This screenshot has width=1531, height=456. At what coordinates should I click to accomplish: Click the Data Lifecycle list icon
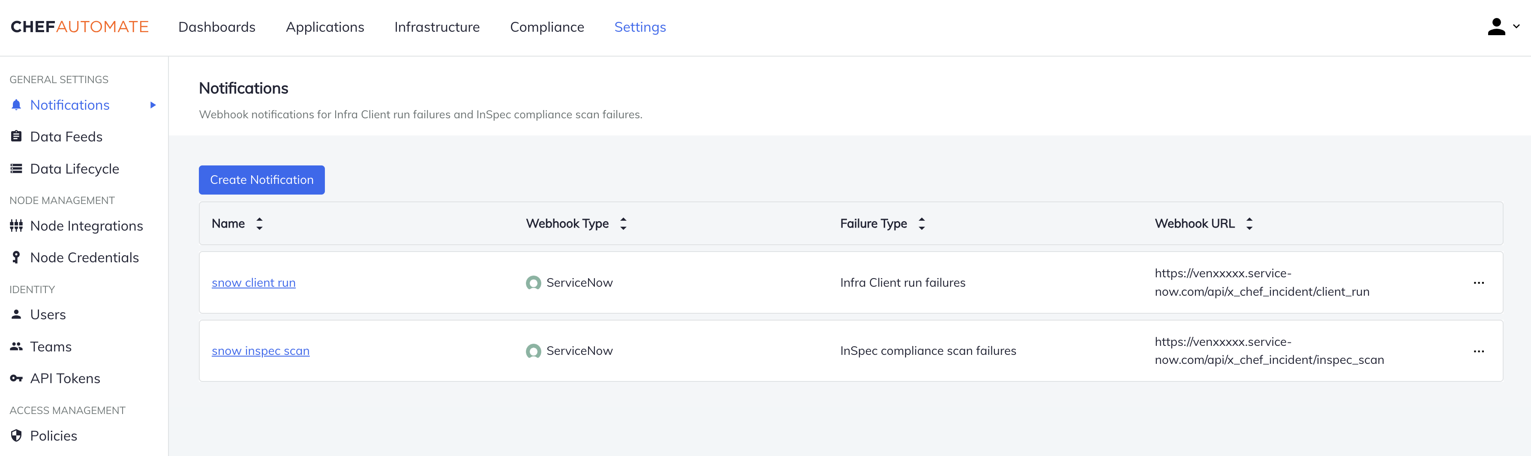(16, 168)
